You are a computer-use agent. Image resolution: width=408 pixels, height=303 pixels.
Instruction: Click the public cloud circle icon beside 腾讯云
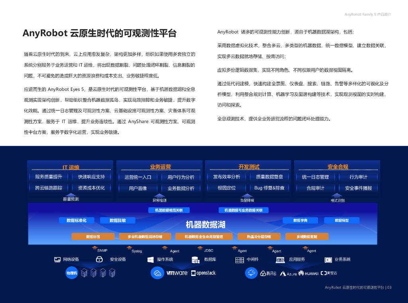(x=251, y=273)
